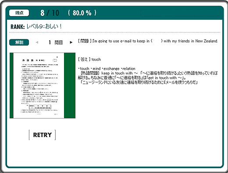228x173 pixels.
Task: Select the 答え touch answer line
Action: (89, 60)
